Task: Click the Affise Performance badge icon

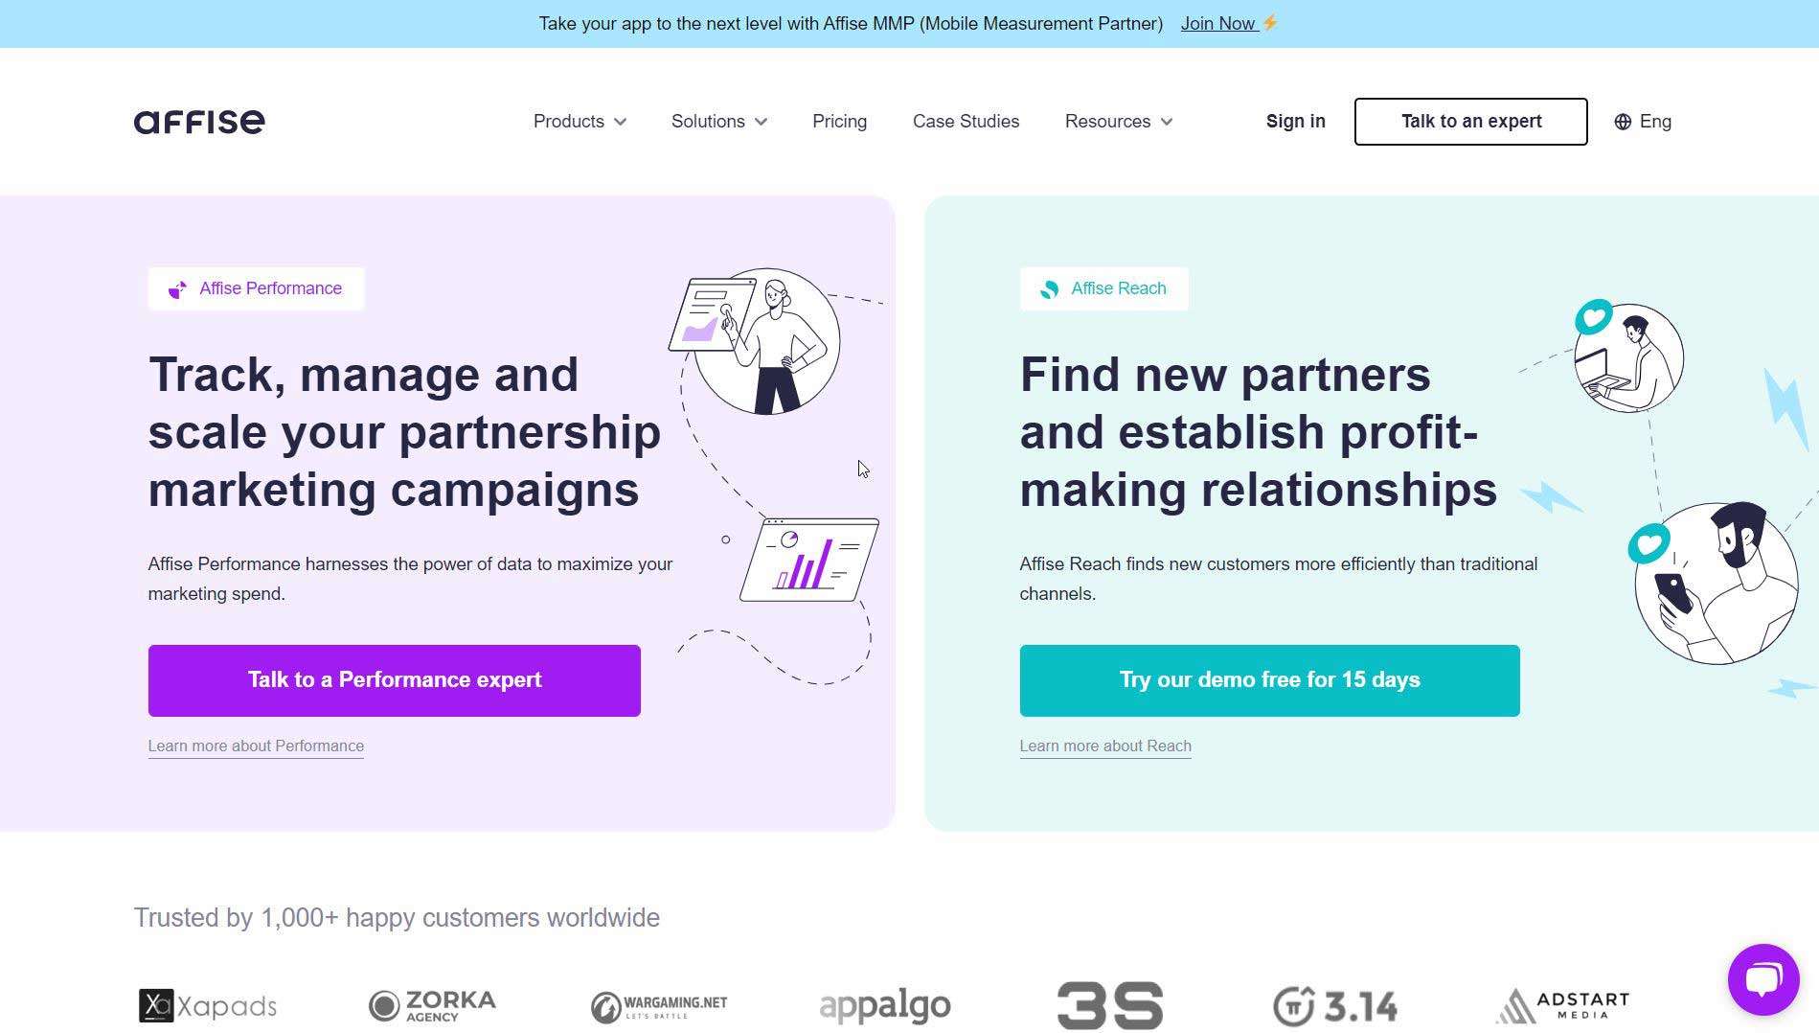Action: 178,289
